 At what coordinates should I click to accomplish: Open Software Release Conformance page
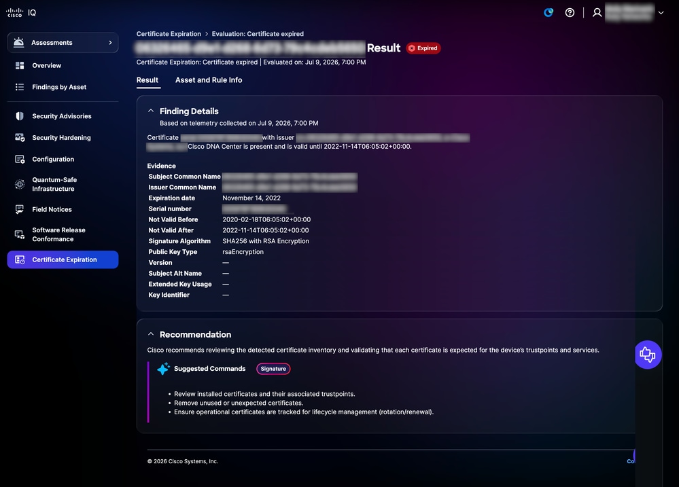click(x=59, y=234)
